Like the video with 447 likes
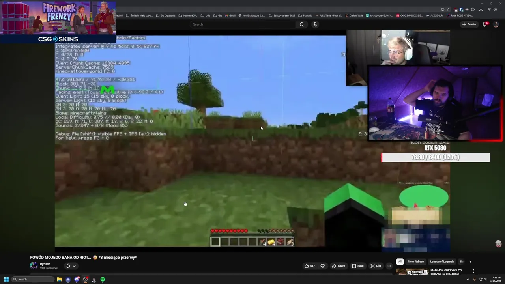The image size is (505, 284). (x=310, y=266)
